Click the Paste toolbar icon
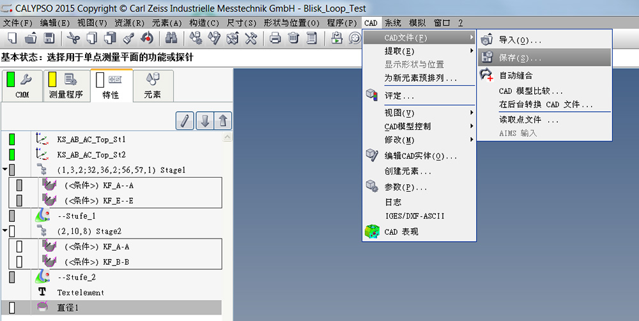This screenshot has width=639, height=321. tap(110, 38)
